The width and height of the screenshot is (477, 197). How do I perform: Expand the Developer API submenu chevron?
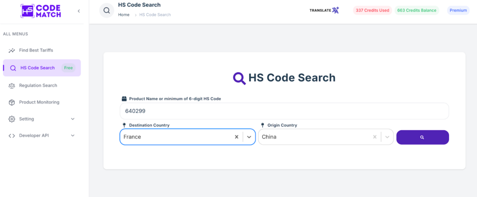pyautogui.click(x=73, y=135)
